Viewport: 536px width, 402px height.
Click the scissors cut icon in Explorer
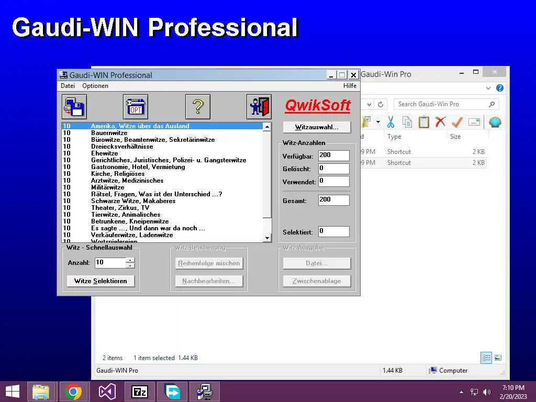click(x=390, y=121)
